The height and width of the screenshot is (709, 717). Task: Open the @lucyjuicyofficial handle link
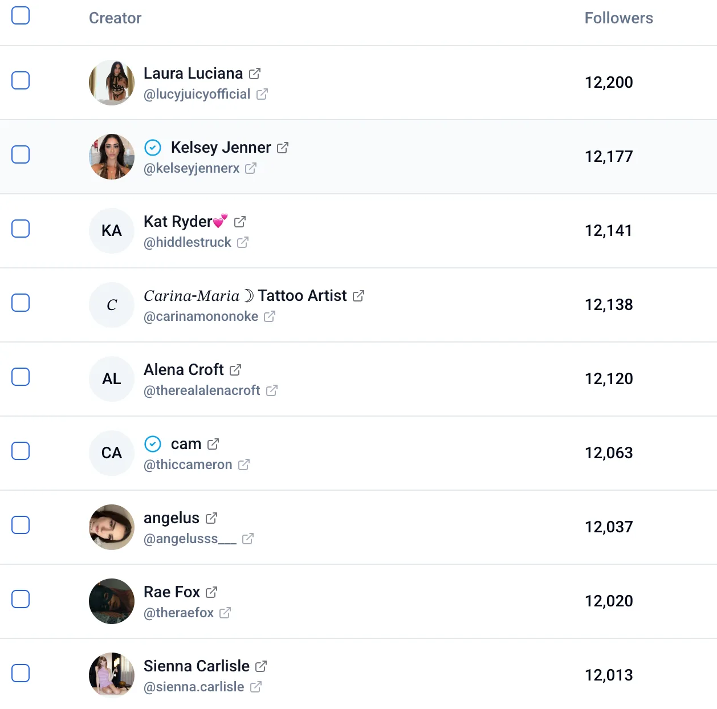(x=197, y=94)
